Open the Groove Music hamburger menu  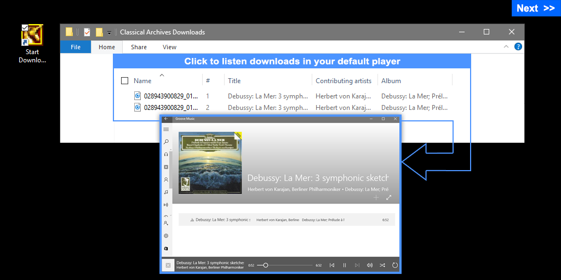click(x=166, y=130)
